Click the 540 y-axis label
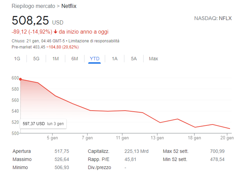This screenshot has height=175, width=241. [x=15, y=111]
